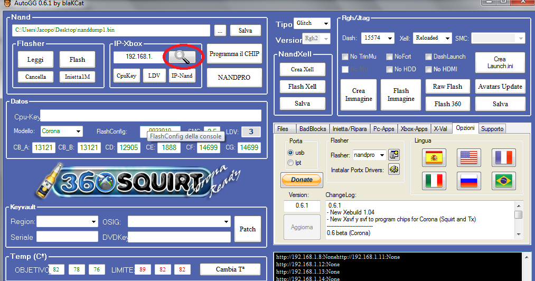
Task: Click the Raw Flash button
Action: [x=447, y=87]
